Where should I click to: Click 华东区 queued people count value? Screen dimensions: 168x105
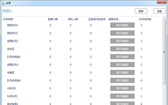tap(71, 49)
